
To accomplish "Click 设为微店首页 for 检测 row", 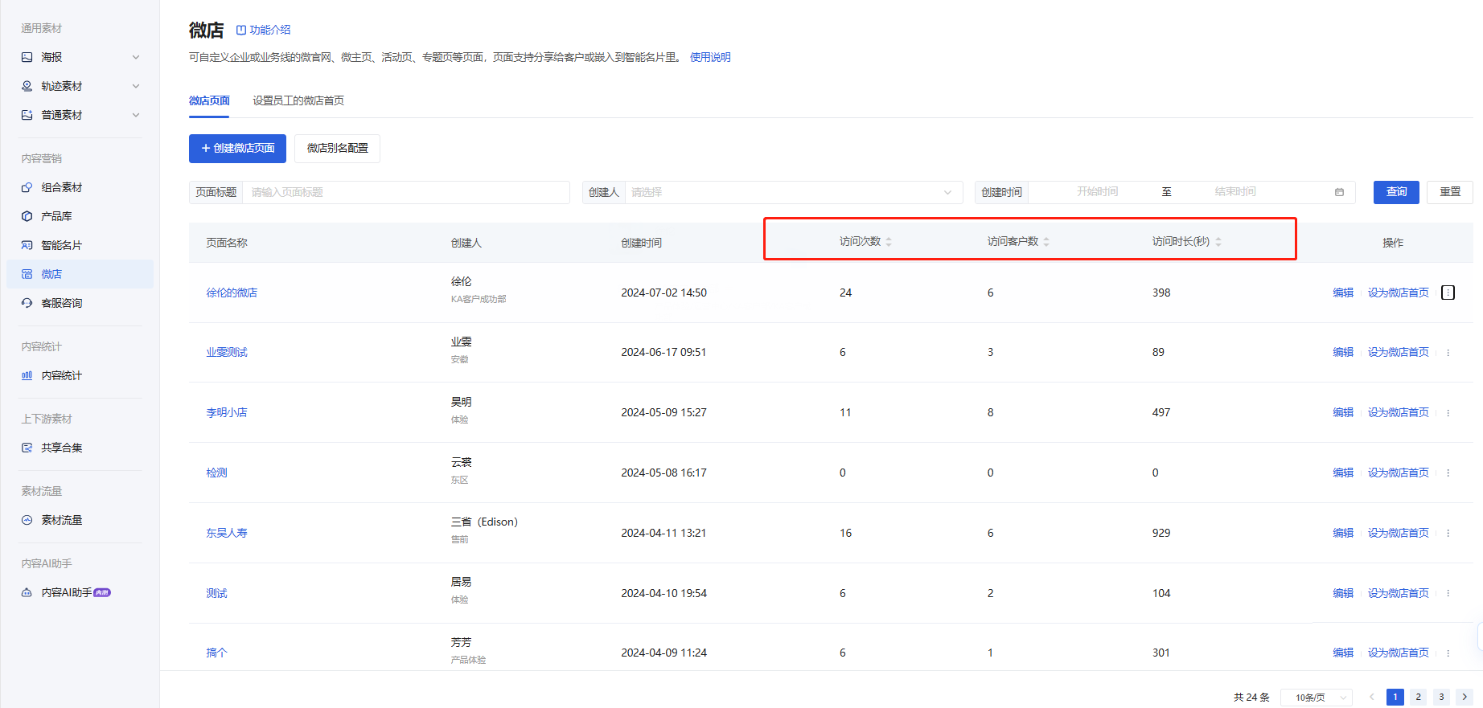I will [x=1399, y=473].
